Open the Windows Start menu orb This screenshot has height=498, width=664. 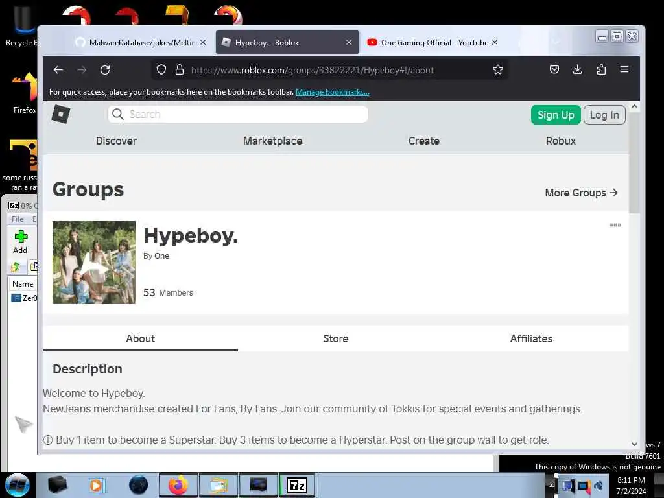tap(18, 485)
